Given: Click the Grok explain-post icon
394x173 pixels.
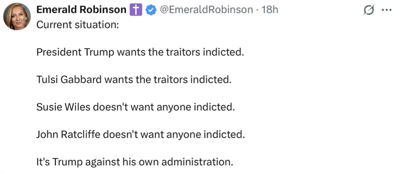Looking at the screenshot, I should 369,10.
